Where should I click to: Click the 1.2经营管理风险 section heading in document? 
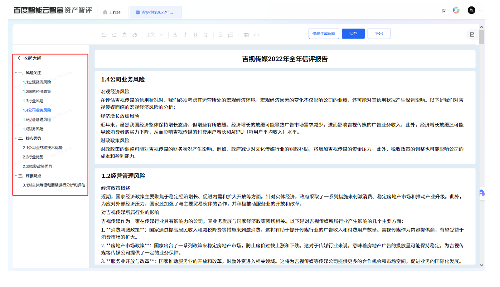point(123,176)
